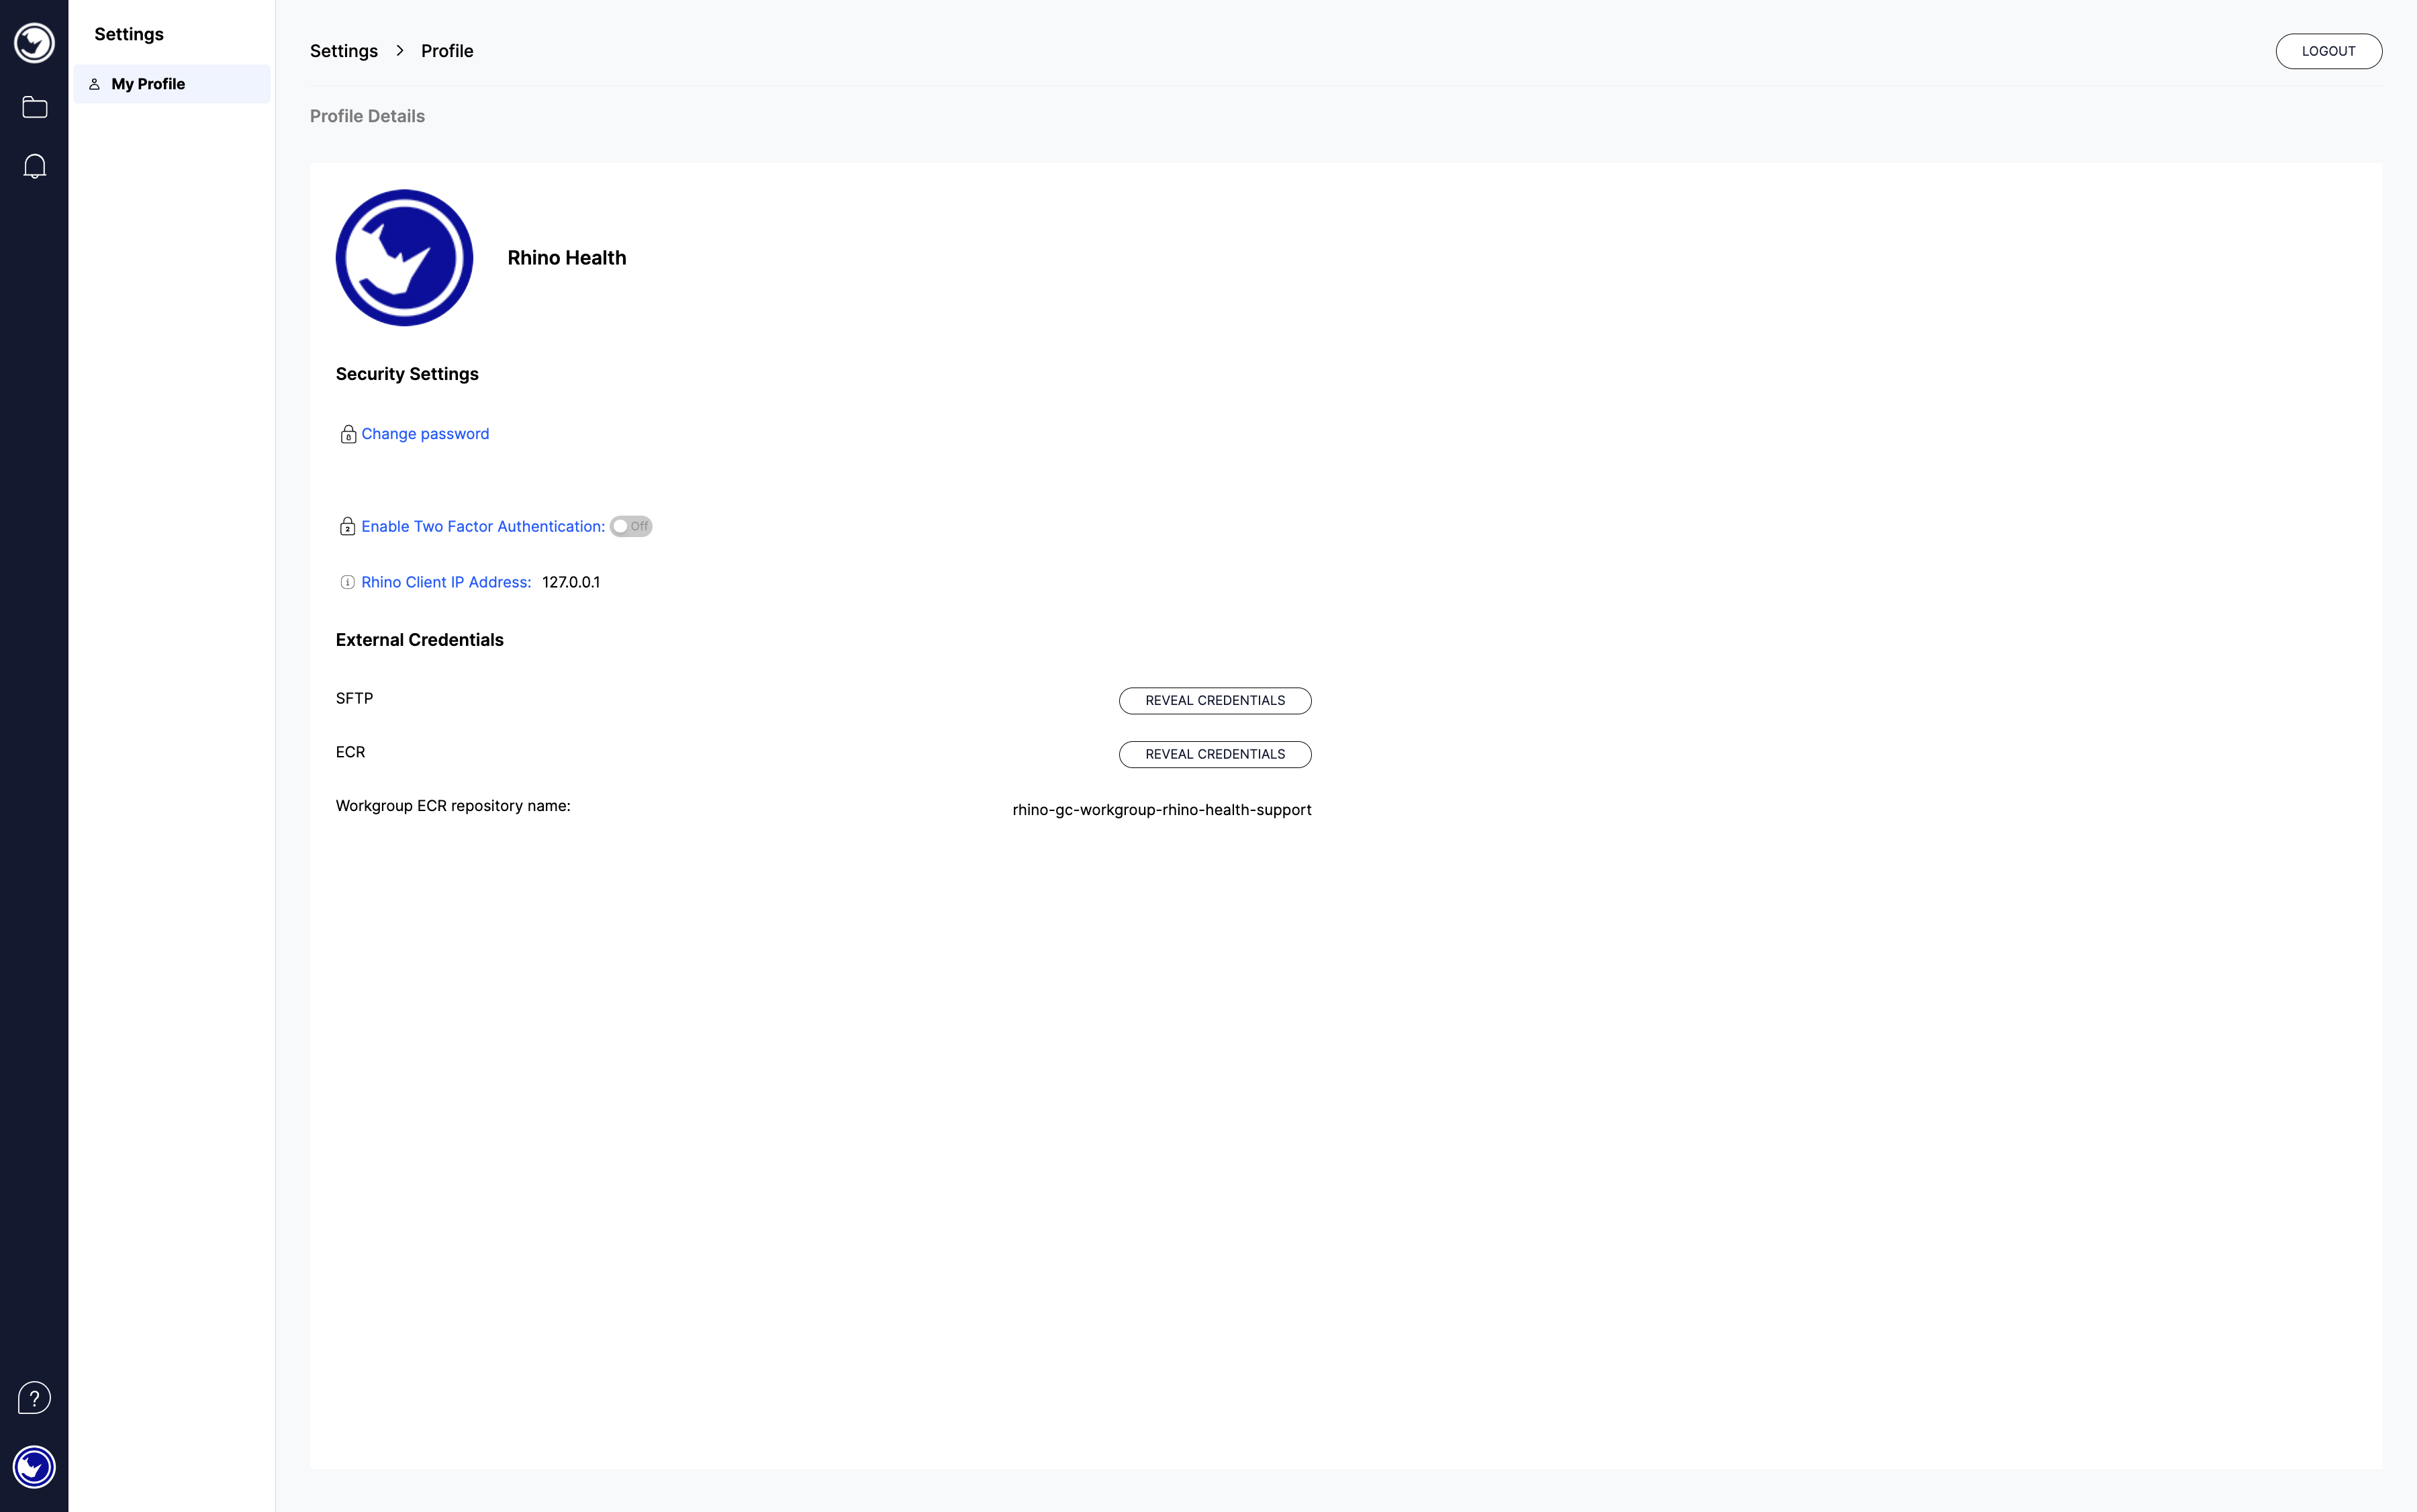
Task: Click the Rhino logo at sidebar top
Action: coord(34,43)
